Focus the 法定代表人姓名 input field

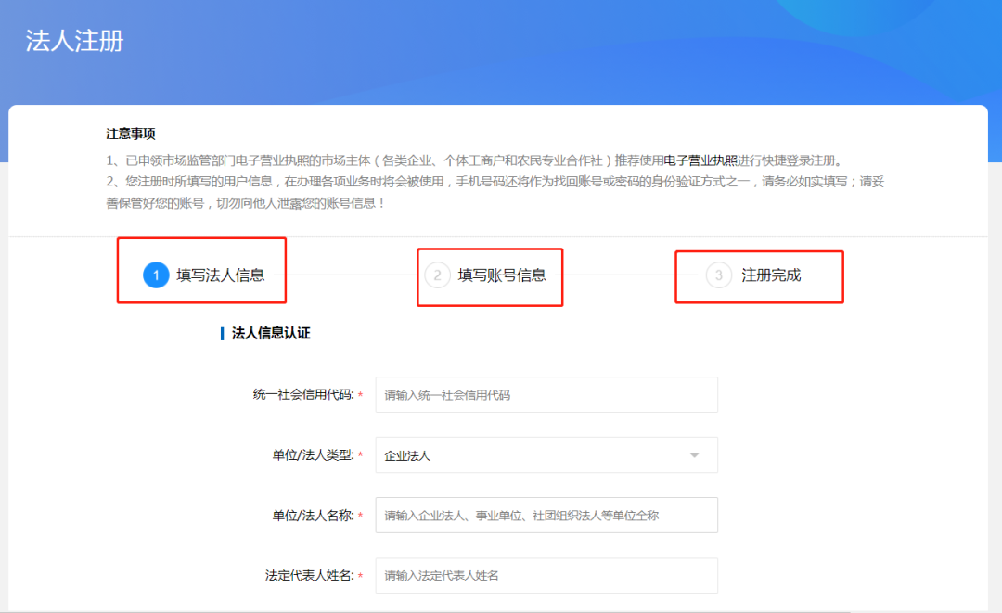pos(546,576)
